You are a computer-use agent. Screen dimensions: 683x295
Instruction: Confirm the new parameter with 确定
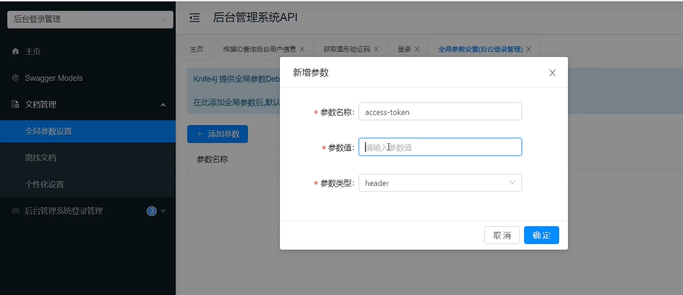pos(541,235)
